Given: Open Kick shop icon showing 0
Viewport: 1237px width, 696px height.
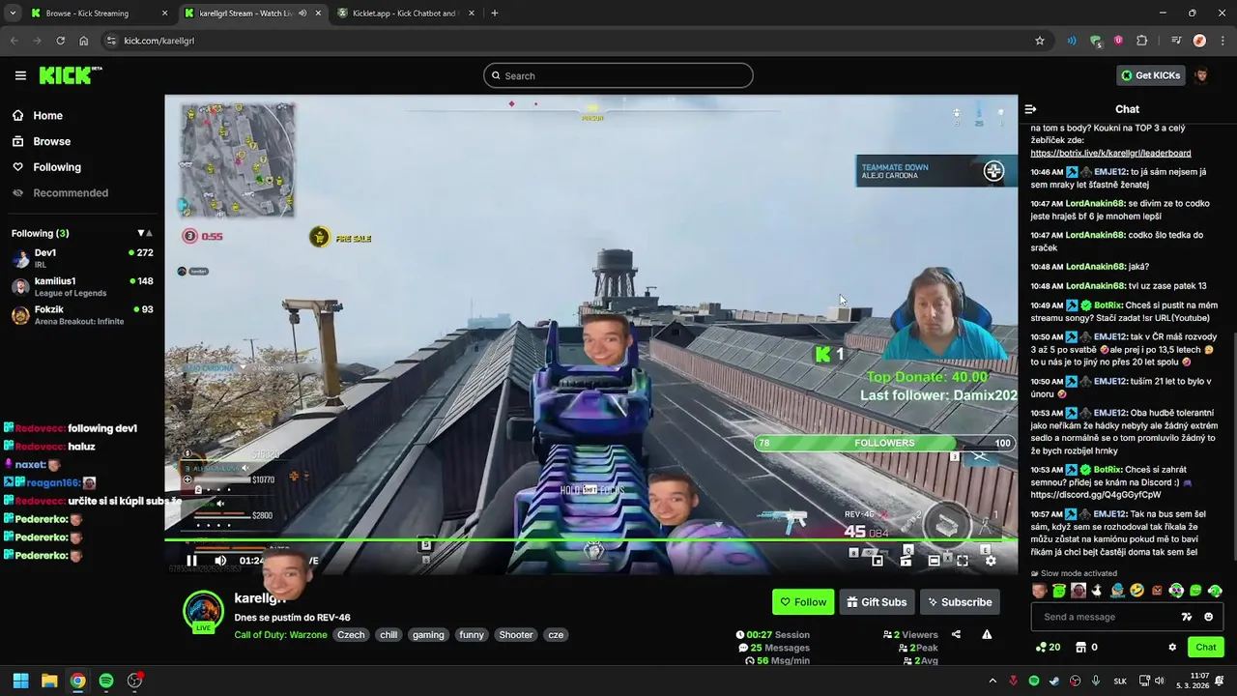Looking at the screenshot, I should [1086, 647].
